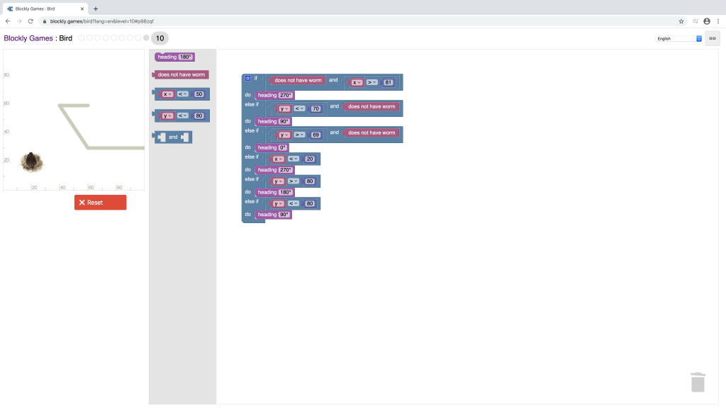
Task: Open y variable dropdown beside value 70
Action: point(284,109)
